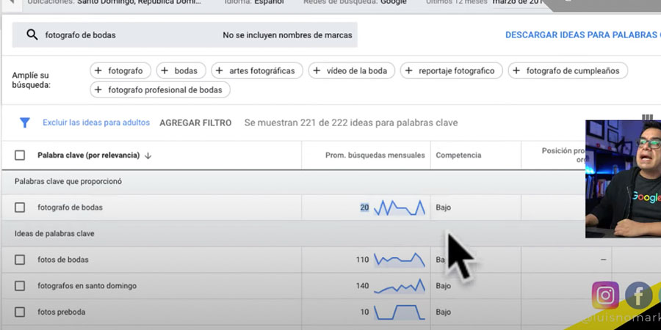This screenshot has width=661, height=330.
Task: Click the 10 monthly searches value
Action: 364,312
